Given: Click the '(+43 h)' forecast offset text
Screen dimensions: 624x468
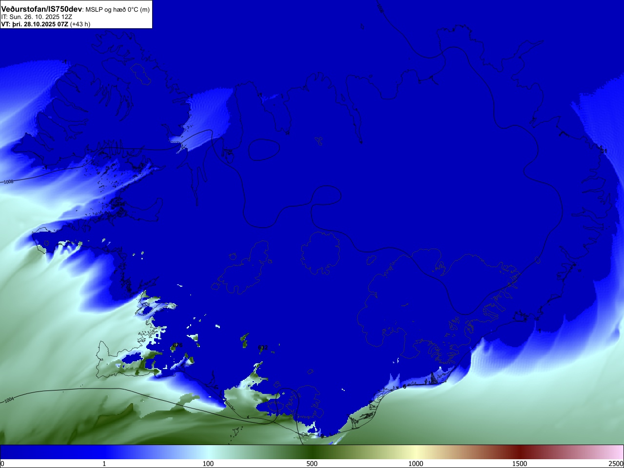Looking at the screenshot, I should point(80,24).
